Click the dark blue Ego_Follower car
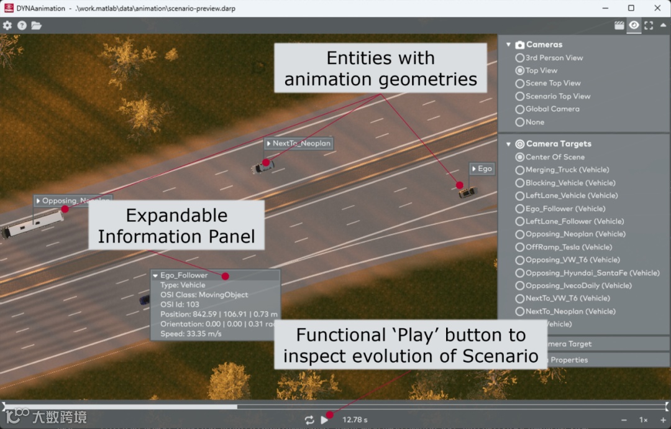 pos(145,299)
